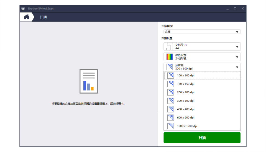Image resolution: width=266 pixels, height=152 pixels.
Task: Collapse the 分辨率 dropdown arrow
Action: click(x=237, y=67)
